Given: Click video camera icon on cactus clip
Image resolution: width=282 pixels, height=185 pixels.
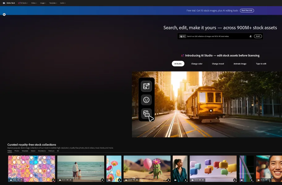Looking at the screenshot, I should tap(126, 180).
